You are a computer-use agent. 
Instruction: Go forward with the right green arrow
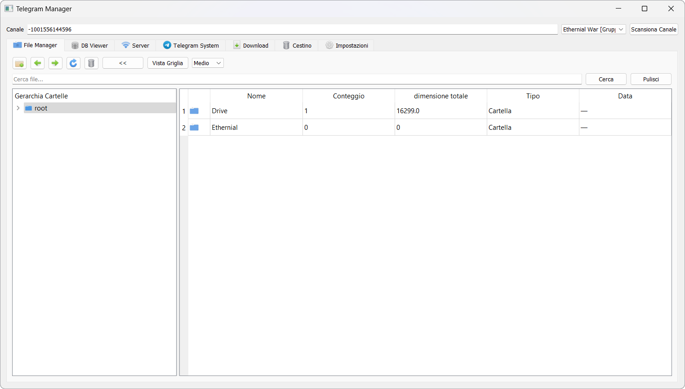coord(55,63)
